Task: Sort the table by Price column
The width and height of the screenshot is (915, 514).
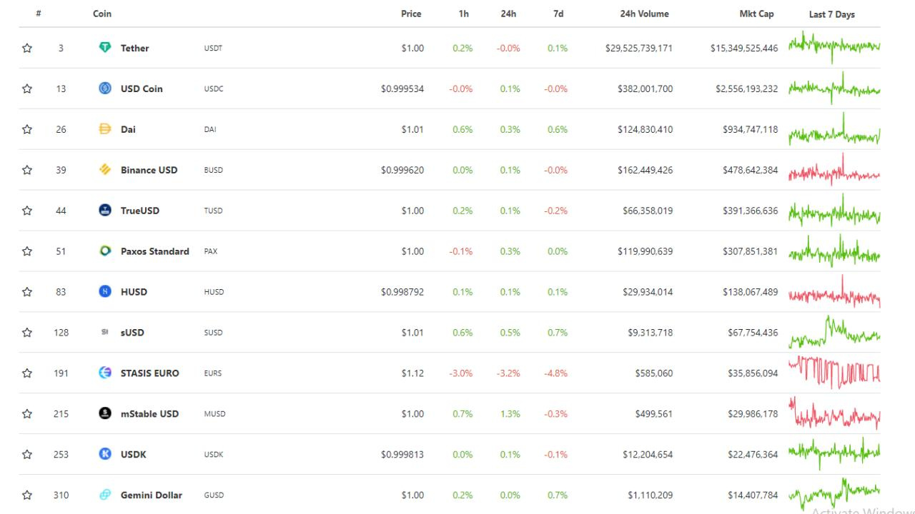Action: tap(411, 14)
